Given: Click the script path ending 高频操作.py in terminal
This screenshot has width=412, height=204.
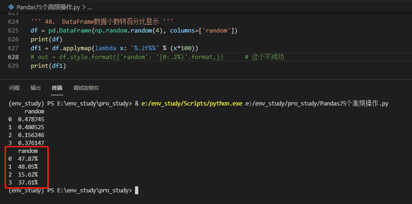Looking at the screenshot, I should tap(317, 104).
